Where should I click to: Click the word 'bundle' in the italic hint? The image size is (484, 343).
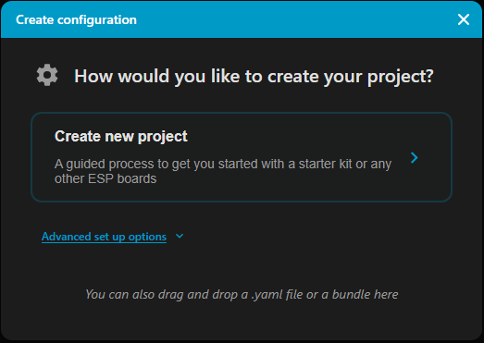coord(352,294)
